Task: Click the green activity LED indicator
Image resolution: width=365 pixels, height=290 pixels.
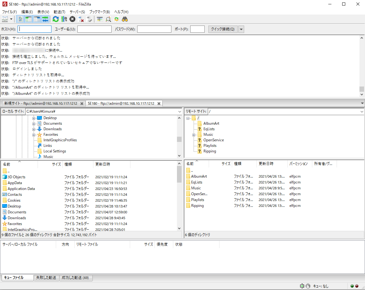Action: click(x=352, y=286)
